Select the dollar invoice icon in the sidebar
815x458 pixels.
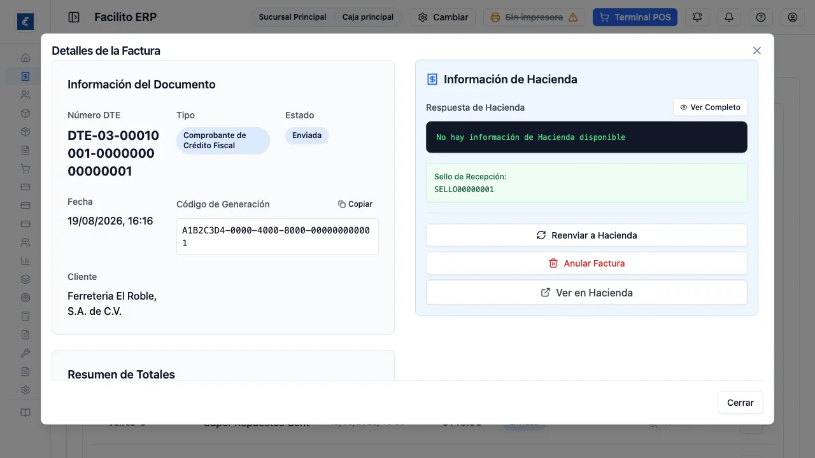[25, 76]
